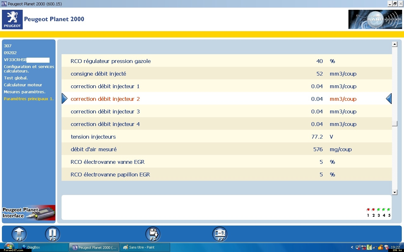Viewport: 404px width, 252px height.
Task: Select RCO électrovanne papillon EGR row
Action: point(227,174)
